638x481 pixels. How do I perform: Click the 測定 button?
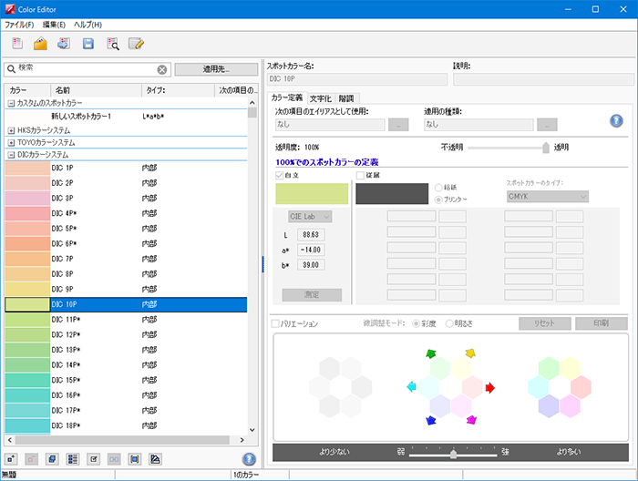pyautogui.click(x=312, y=295)
